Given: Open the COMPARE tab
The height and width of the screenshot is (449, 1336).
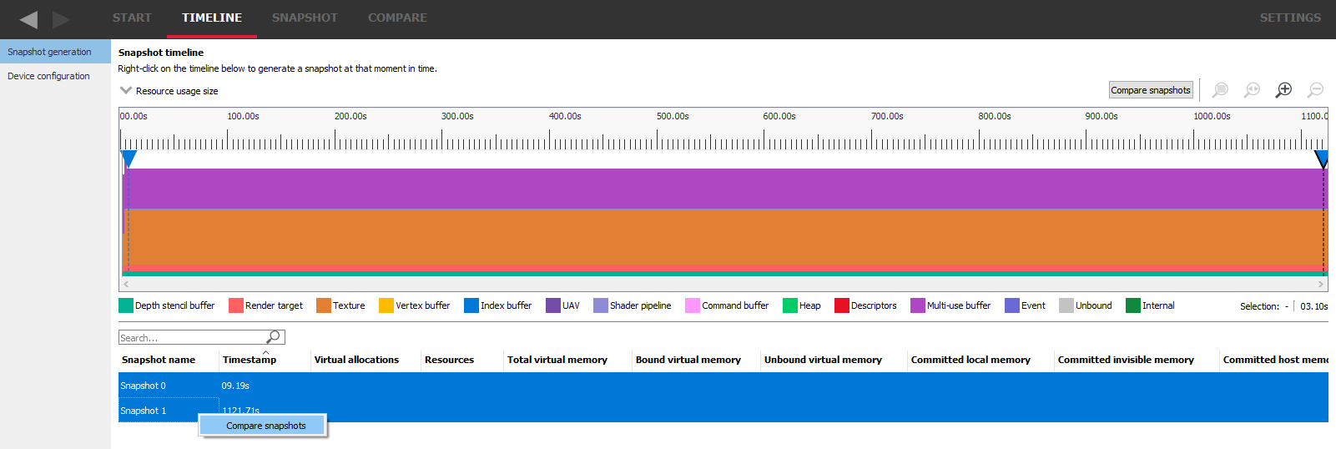Looking at the screenshot, I should tap(397, 18).
